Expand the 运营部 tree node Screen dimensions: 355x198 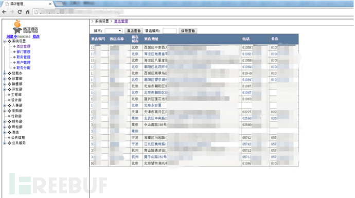click(x=5, y=79)
